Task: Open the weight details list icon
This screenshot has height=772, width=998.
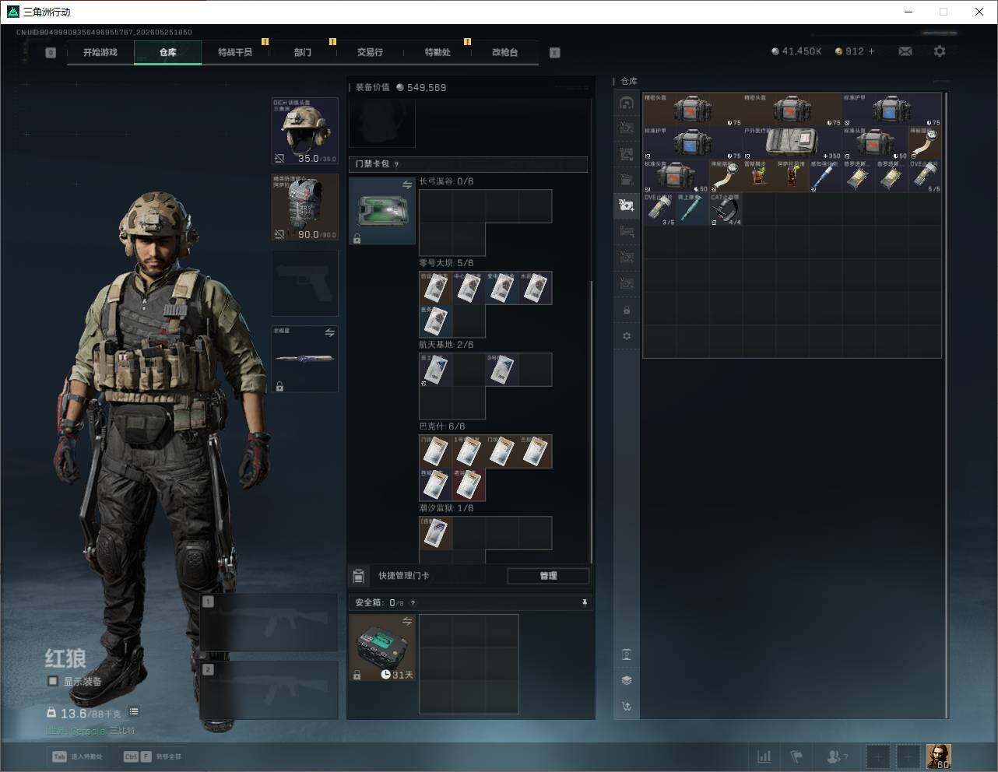Action: (x=134, y=711)
